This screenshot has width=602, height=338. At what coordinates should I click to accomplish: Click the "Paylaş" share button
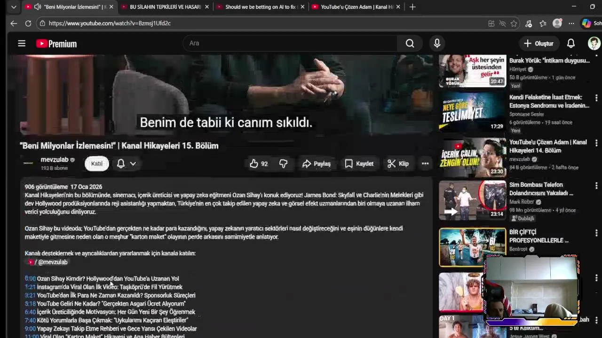click(x=317, y=163)
